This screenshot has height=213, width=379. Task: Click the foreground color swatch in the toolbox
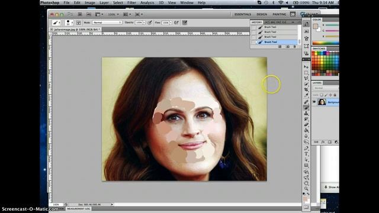(305, 199)
